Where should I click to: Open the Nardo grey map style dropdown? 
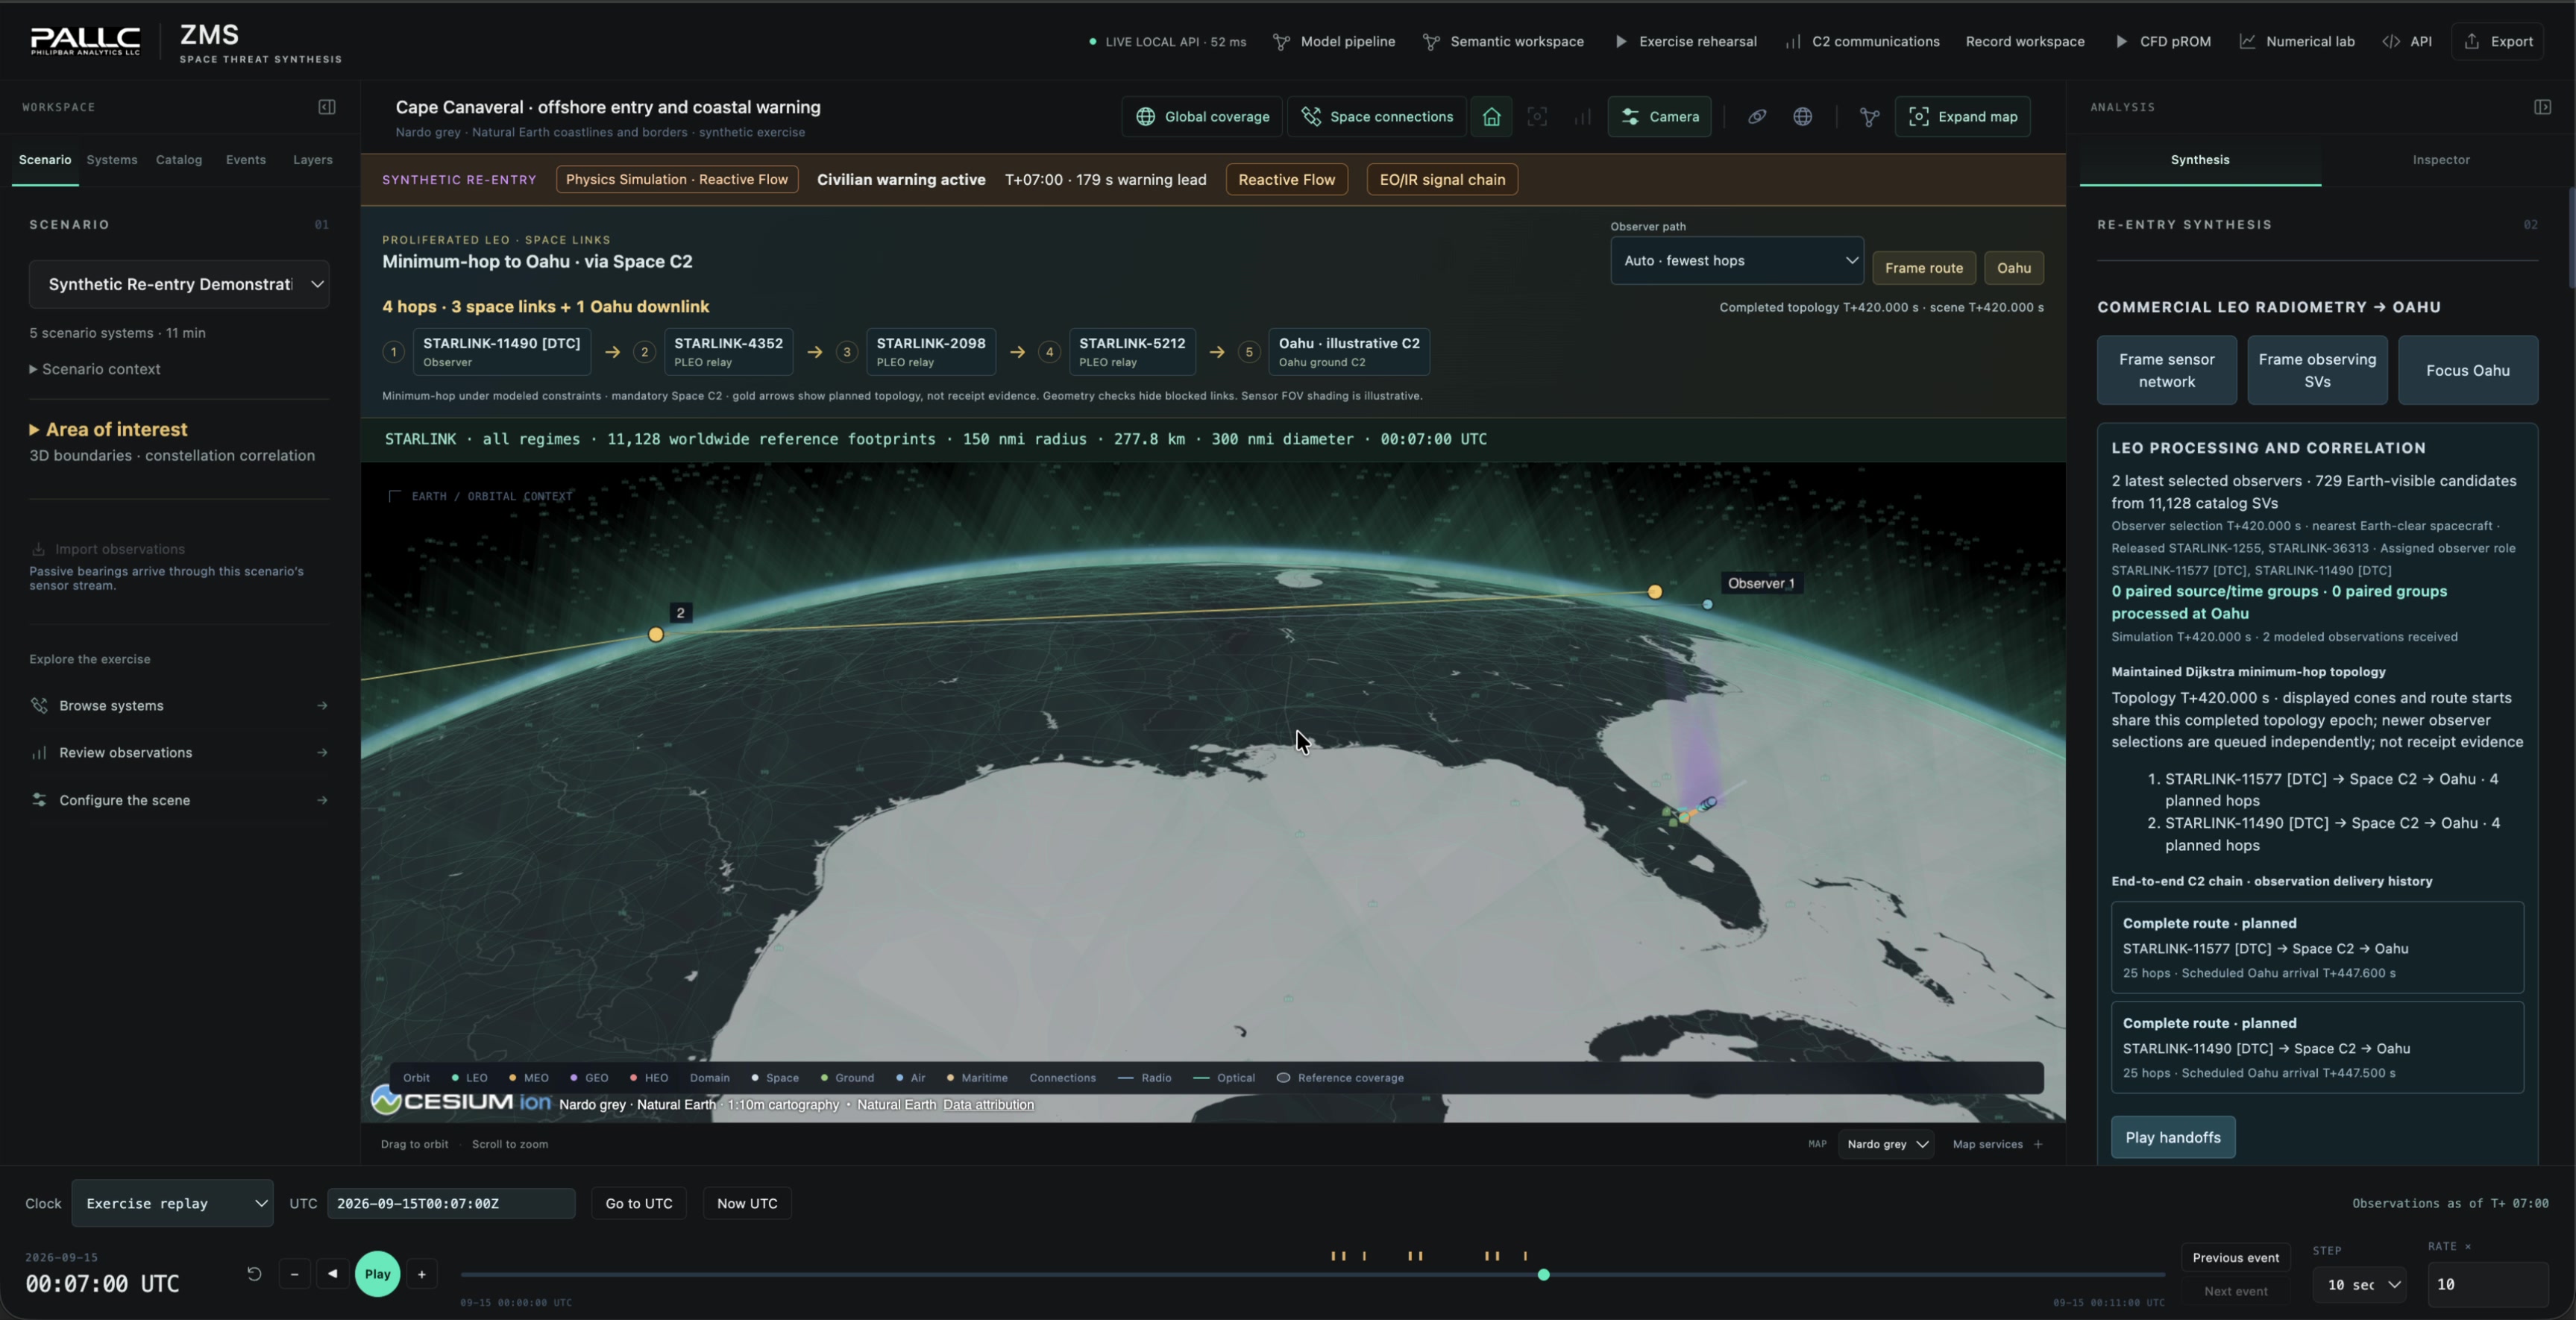pos(1886,1145)
